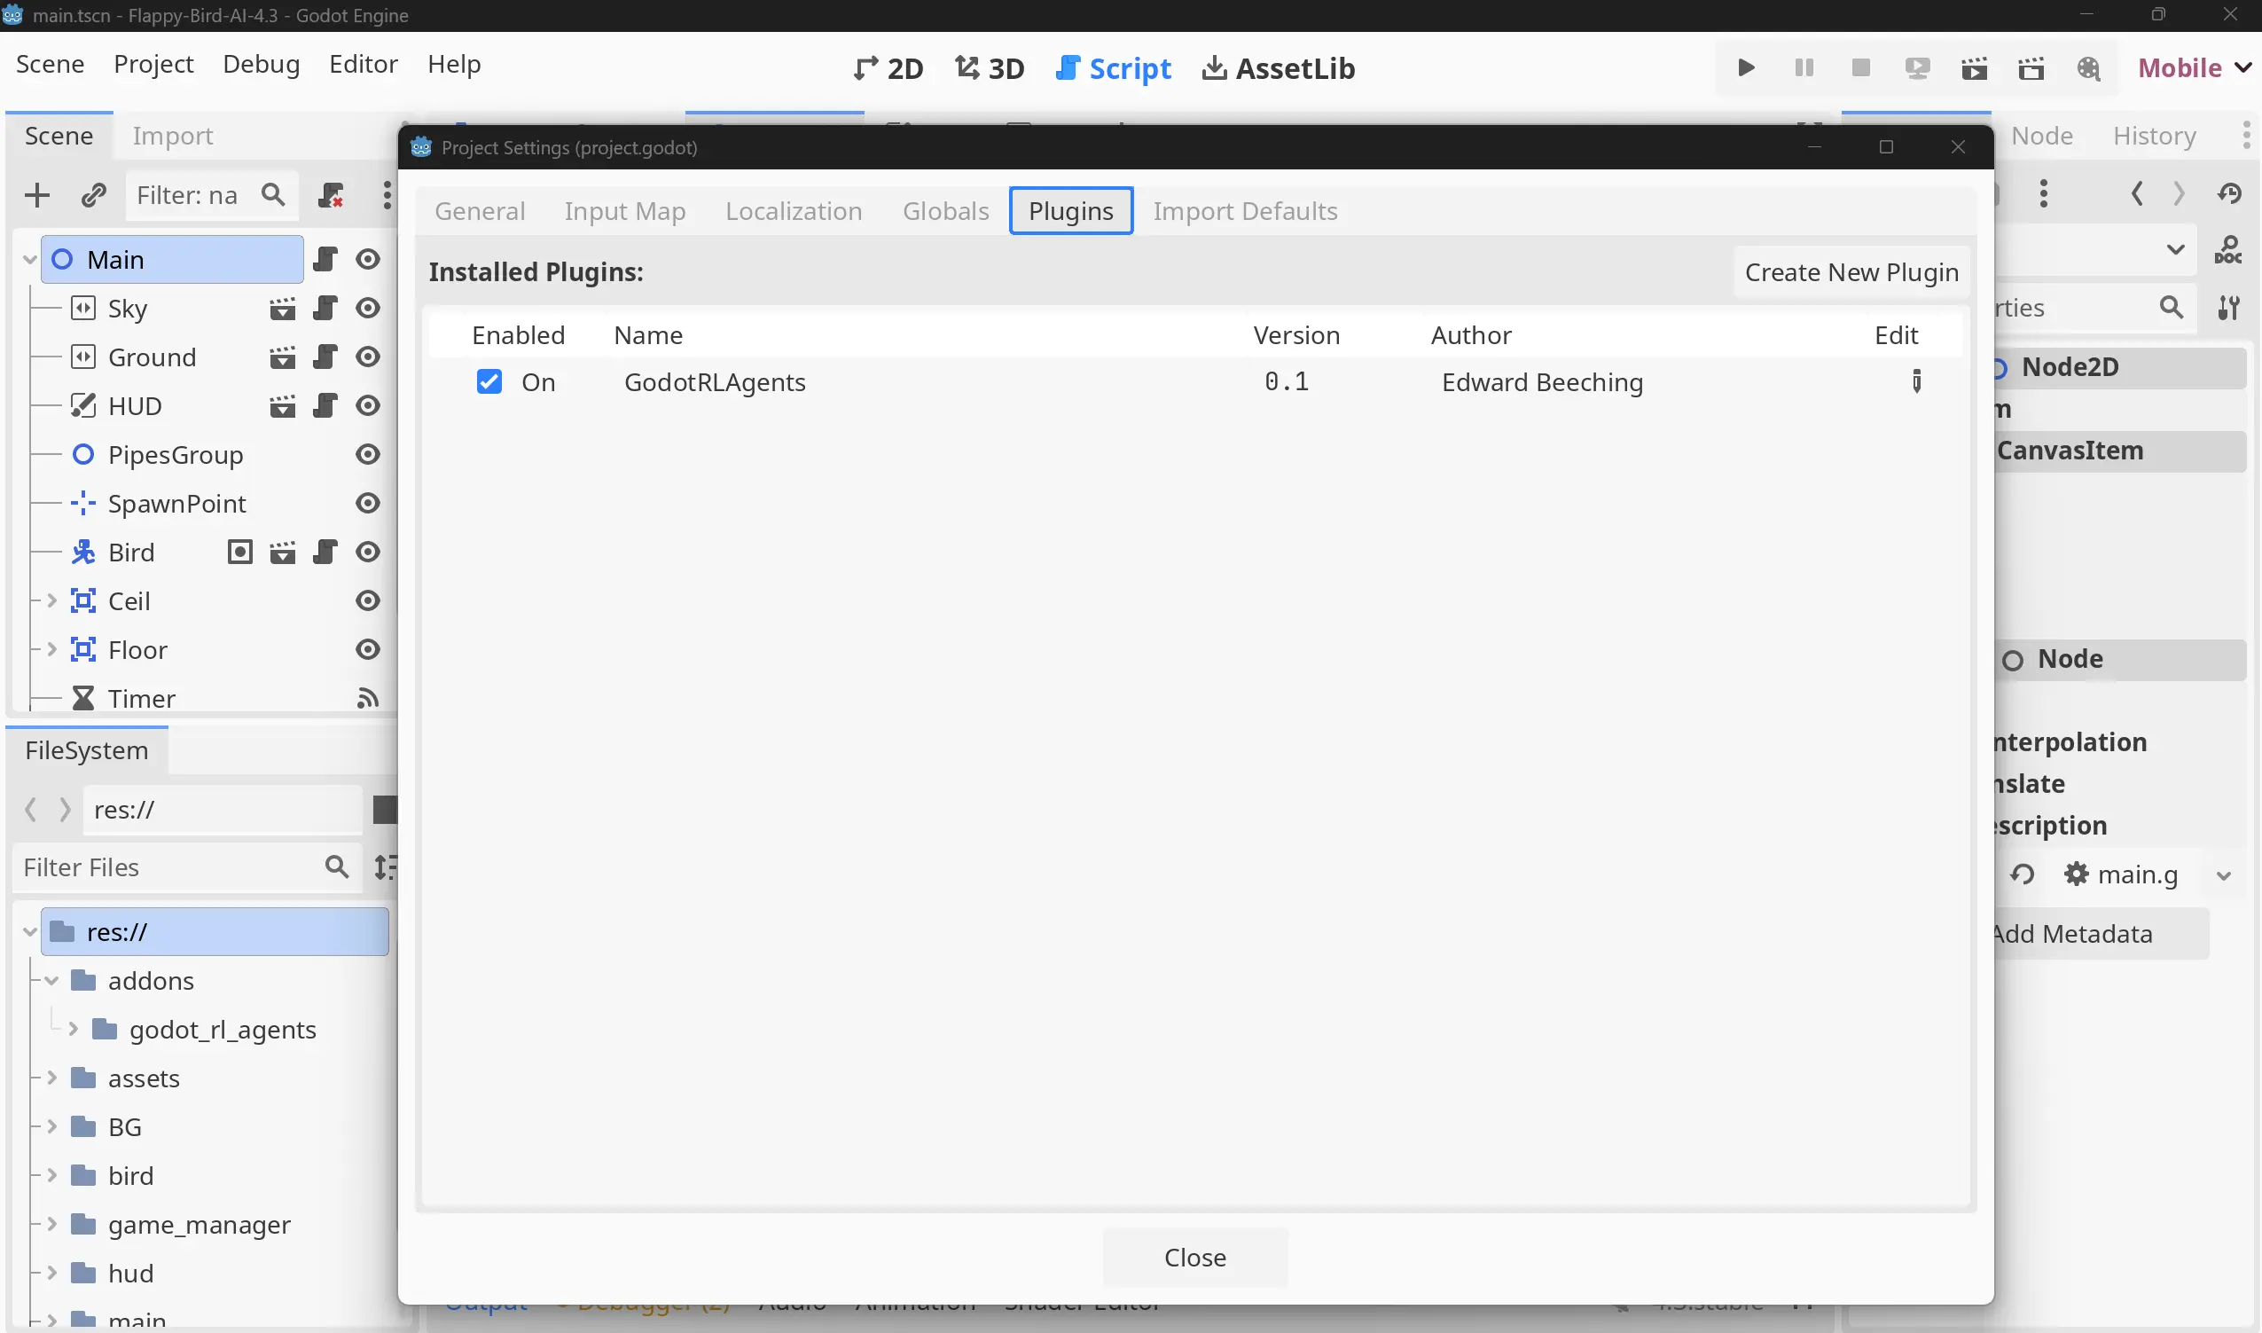Pause the running project
Image resolution: width=2262 pixels, height=1333 pixels.
click(1804, 68)
